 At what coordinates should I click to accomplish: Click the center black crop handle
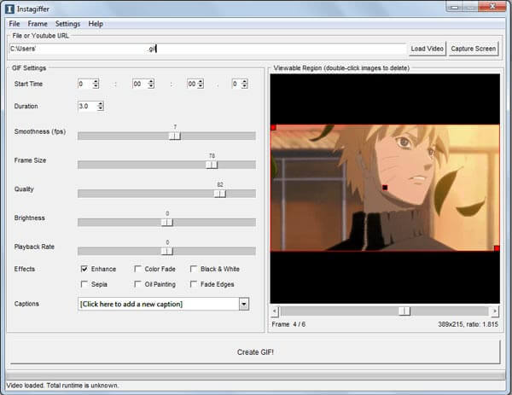coord(385,188)
